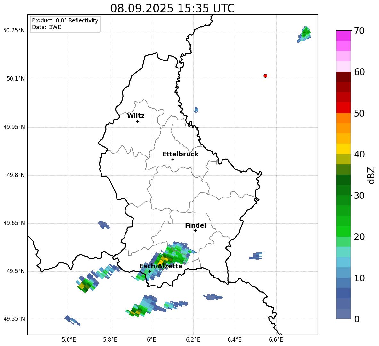Viewport: 379px width, 346px height.
Task: Click the Ettelbruck city label
Action: [x=180, y=154]
